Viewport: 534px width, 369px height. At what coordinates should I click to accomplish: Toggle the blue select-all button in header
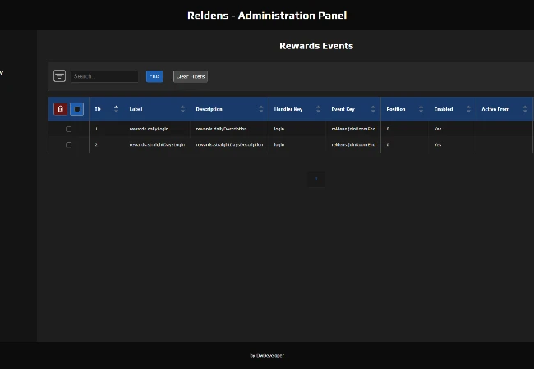[x=77, y=109]
